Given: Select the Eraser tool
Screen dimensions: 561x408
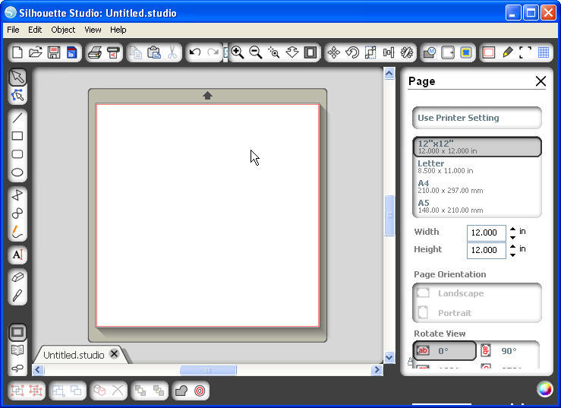Looking at the screenshot, I should pos(17,277).
